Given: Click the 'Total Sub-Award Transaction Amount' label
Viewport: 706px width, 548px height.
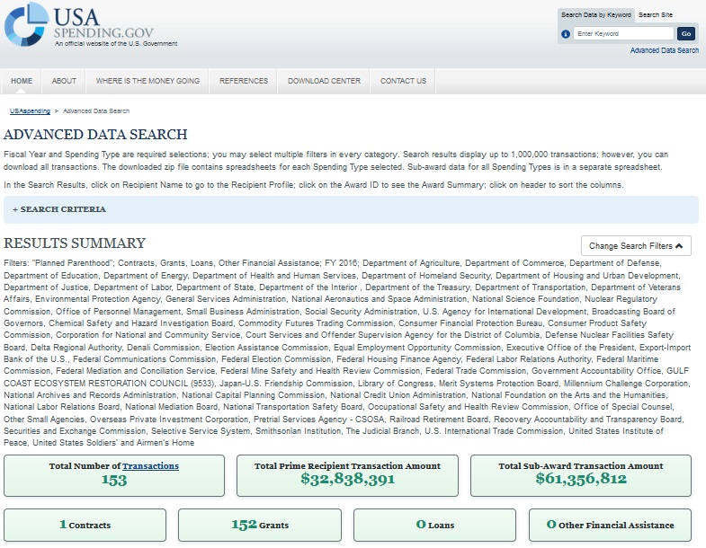Looking at the screenshot, I should (581, 466).
